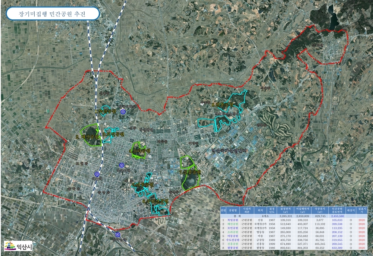Click the 대상지 column header
This screenshot has height=256, width=373.
(351, 210)
